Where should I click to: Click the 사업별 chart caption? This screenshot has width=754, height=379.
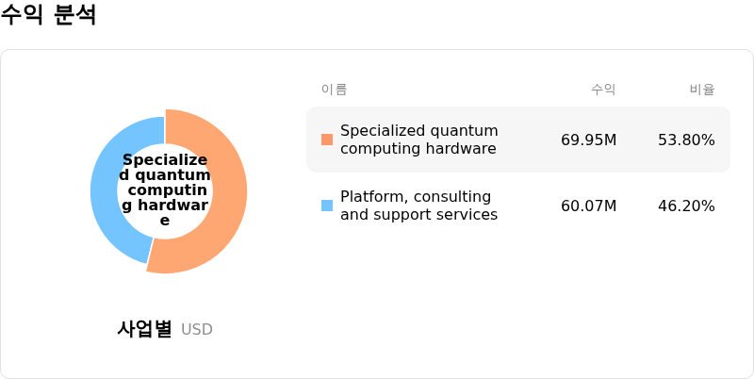[x=144, y=329]
